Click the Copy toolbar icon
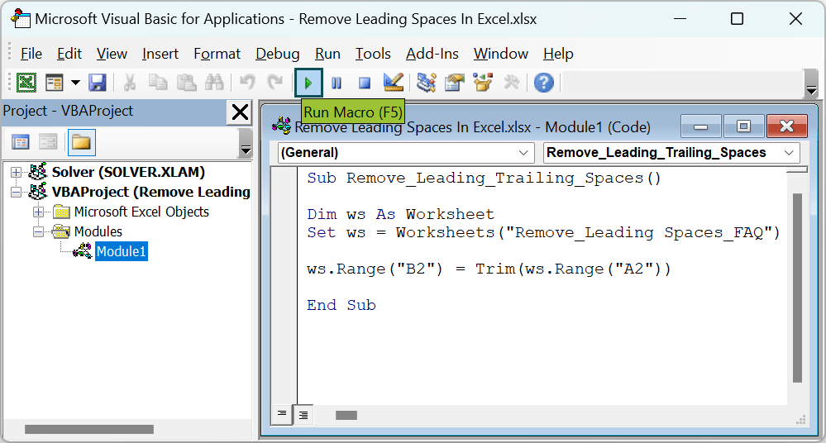This screenshot has height=443, width=826. point(157,83)
